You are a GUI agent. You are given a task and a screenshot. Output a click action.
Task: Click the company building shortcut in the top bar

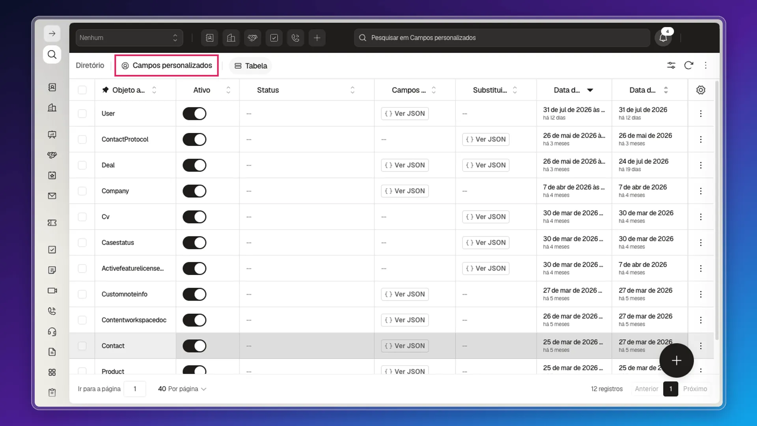point(231,38)
